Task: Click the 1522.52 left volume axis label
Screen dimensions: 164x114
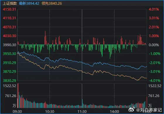Action: pos(9,86)
